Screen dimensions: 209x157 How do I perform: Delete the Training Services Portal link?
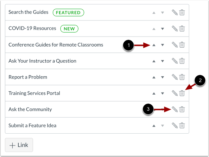pos(182,93)
